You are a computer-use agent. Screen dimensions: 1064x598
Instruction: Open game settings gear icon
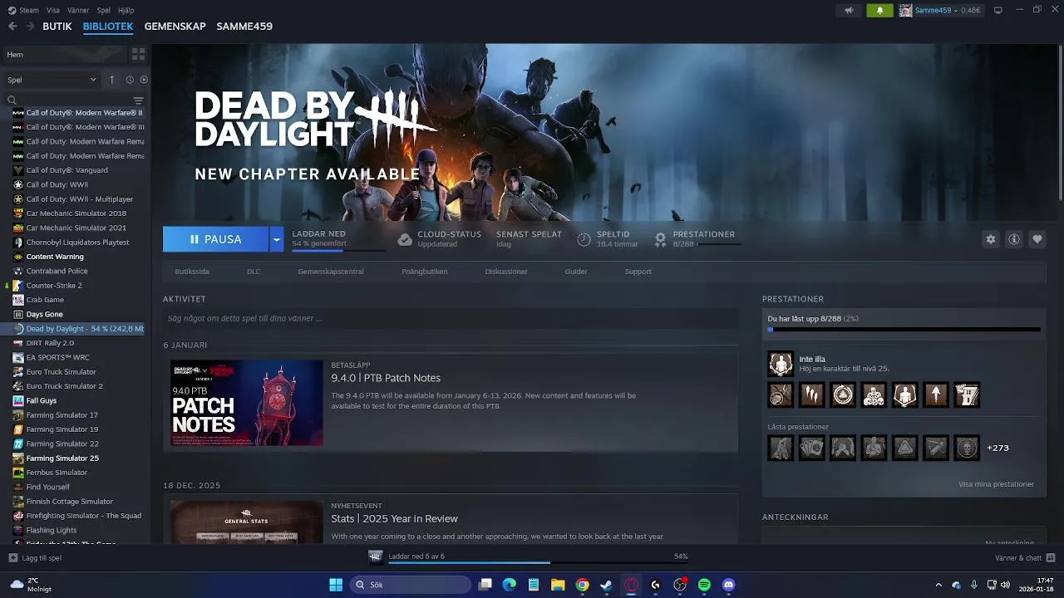(x=991, y=239)
